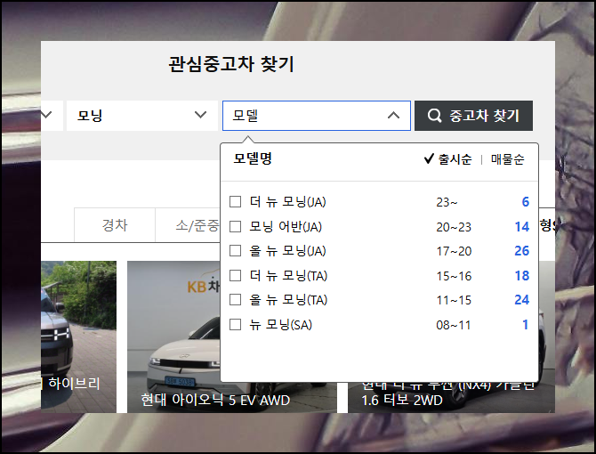Click the 15~16 year range text
The height and width of the screenshot is (454, 596).
click(x=454, y=276)
